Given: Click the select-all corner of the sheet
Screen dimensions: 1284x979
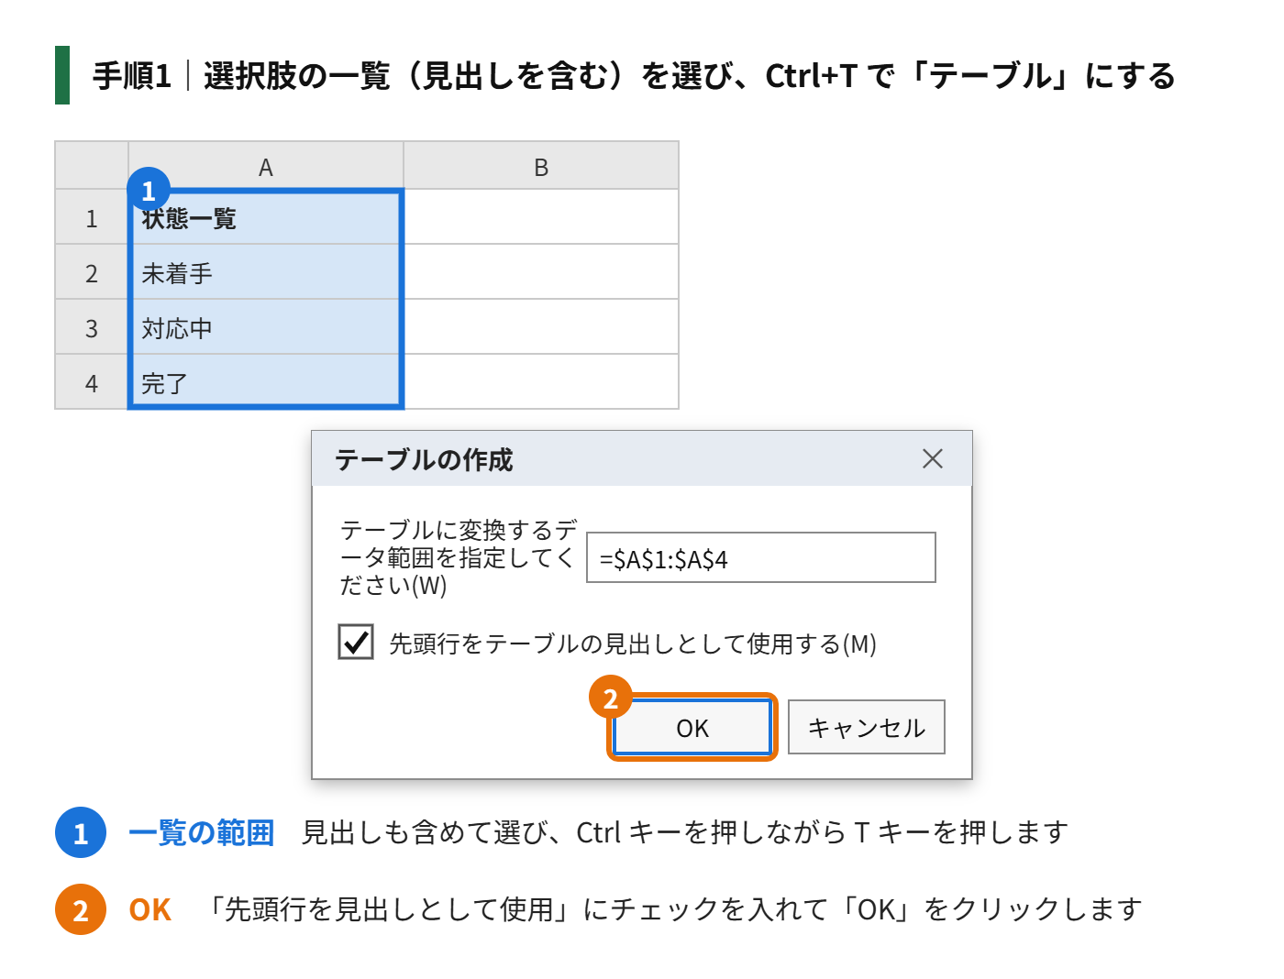Looking at the screenshot, I should point(92,166).
